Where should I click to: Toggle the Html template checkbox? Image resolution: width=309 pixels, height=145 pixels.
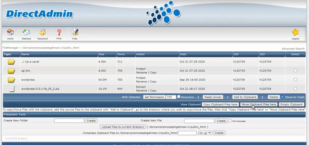[x=230, y=120]
